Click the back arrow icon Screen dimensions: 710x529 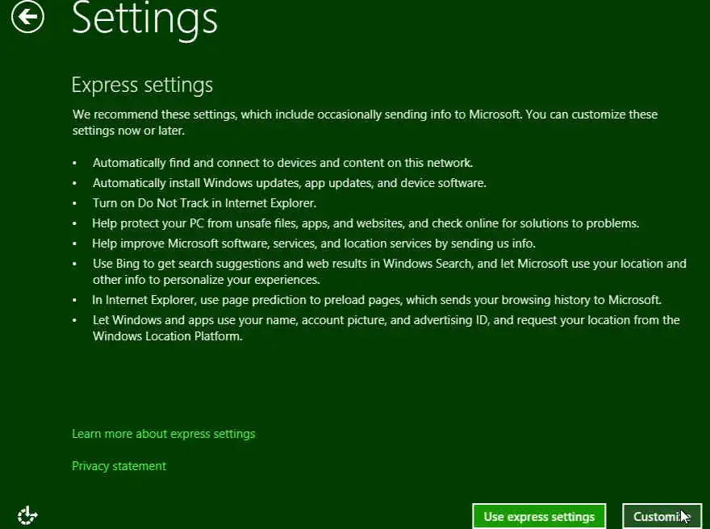click(28, 17)
